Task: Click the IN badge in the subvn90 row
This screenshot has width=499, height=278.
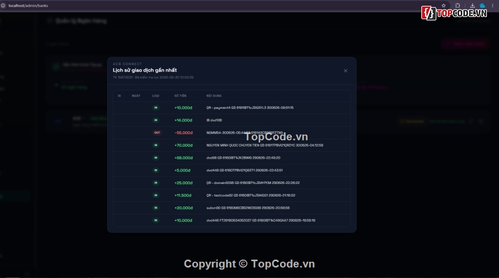Action: [x=155, y=208]
